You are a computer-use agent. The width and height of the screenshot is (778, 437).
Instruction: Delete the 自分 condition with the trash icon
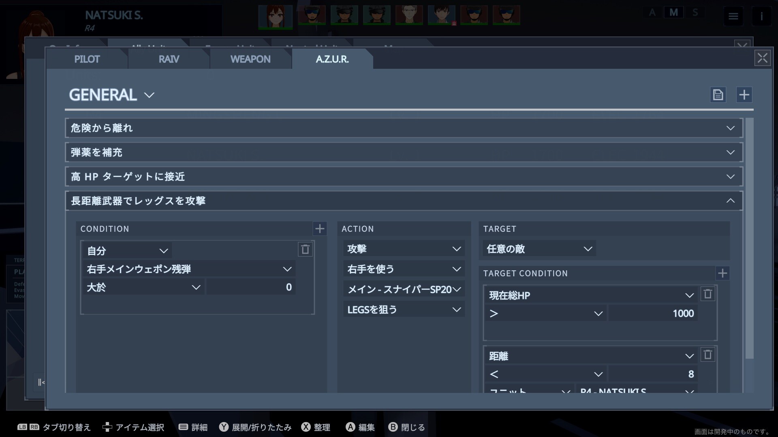click(x=305, y=249)
